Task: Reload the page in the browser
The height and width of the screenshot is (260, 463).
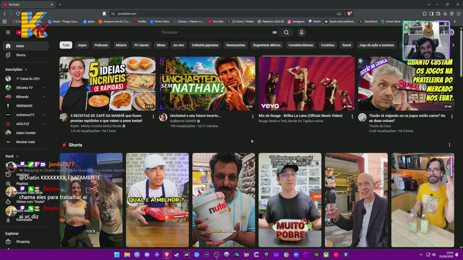Action: 18,14
